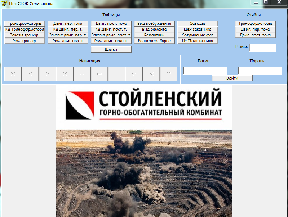Open Заказы двиг. пост. т. table

pyautogui.click(x=111, y=35)
